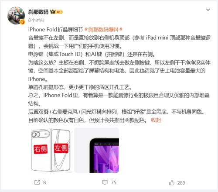Open the 刹那数码 username link

tap(38, 12)
